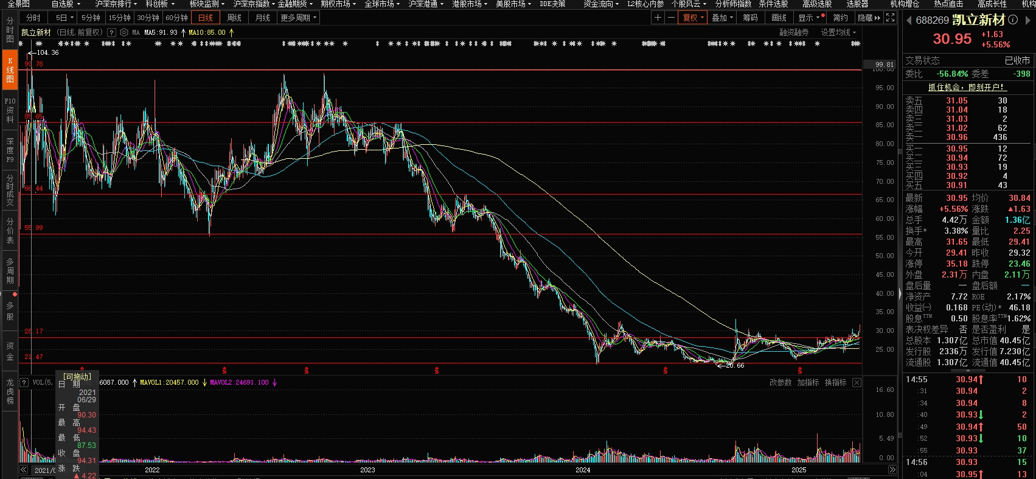Switch to 分时 period tab
This screenshot has width=1036, height=479.
pyautogui.click(x=33, y=18)
